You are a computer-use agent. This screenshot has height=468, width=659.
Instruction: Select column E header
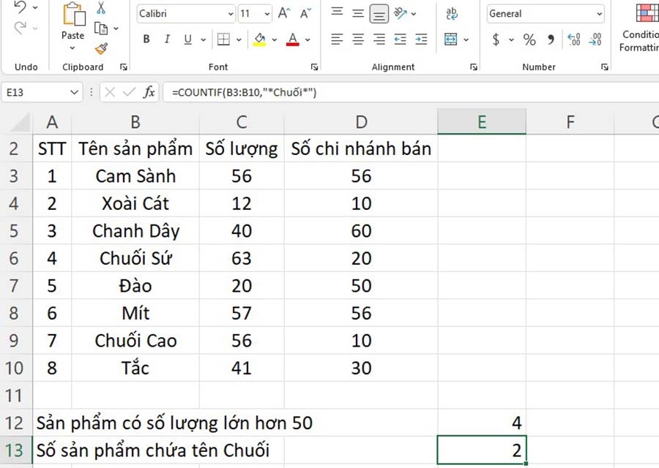[482, 121]
